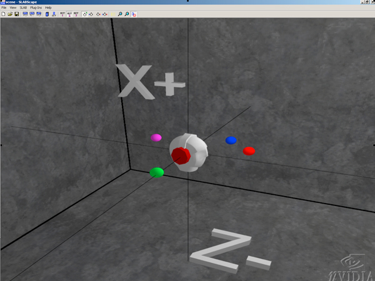Open the SLAB menu
The height and width of the screenshot is (281, 375).
[23, 7]
